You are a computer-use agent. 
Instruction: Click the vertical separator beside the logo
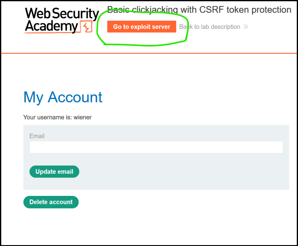pos(101,19)
